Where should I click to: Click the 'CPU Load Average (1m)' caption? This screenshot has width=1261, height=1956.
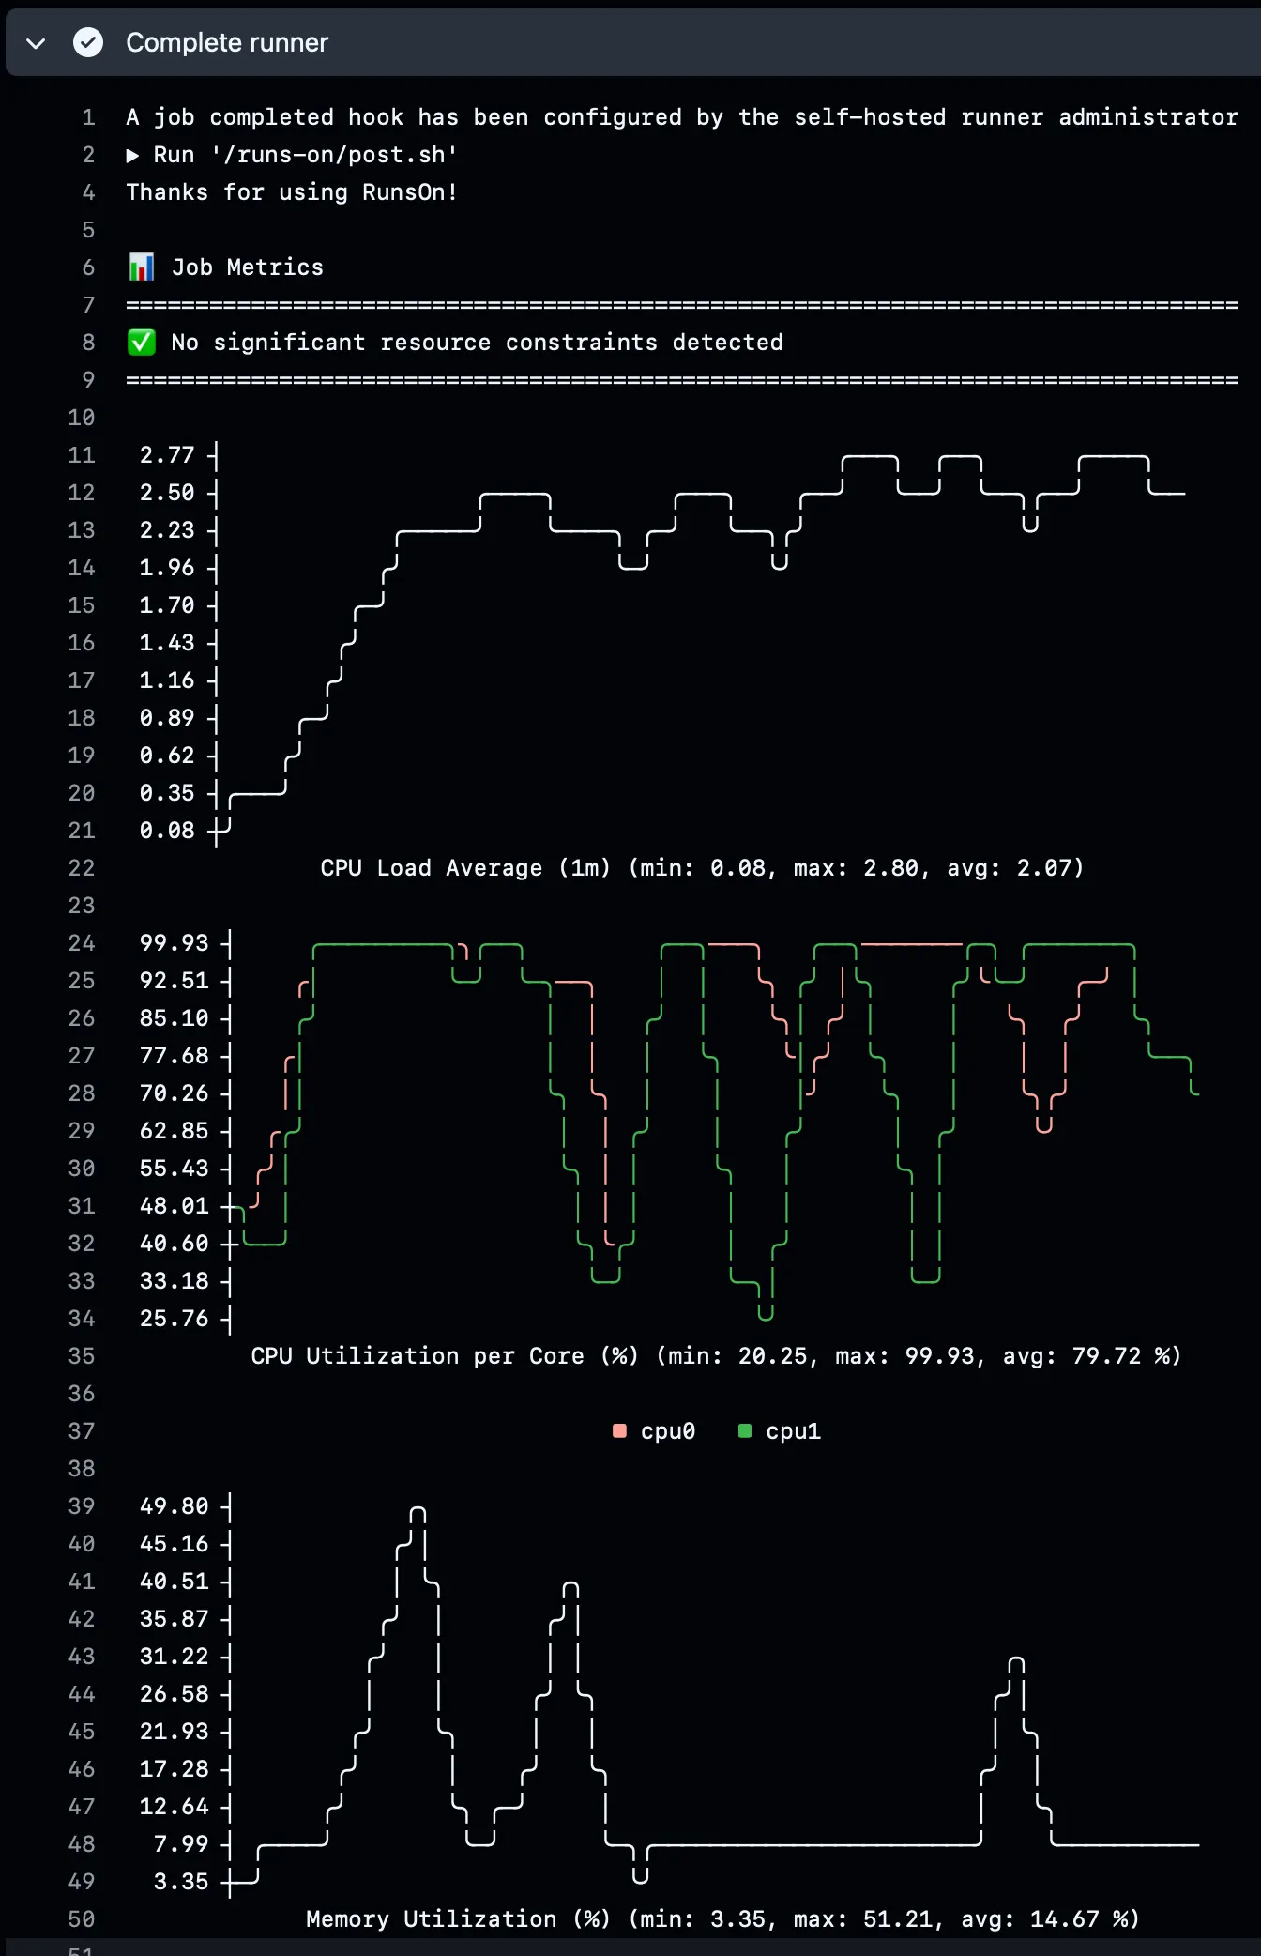(x=465, y=868)
